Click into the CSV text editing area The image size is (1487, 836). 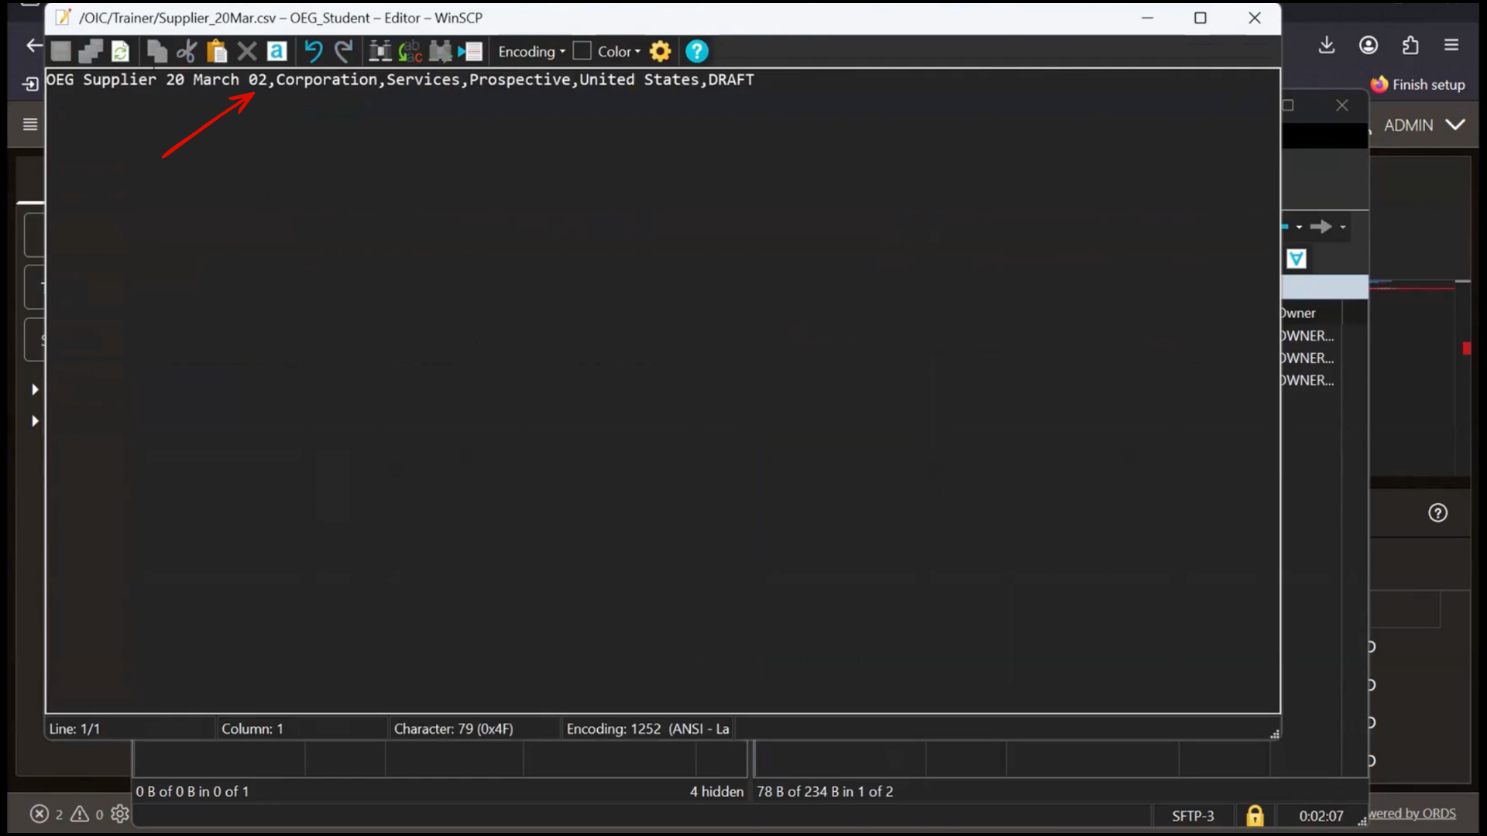662,391
